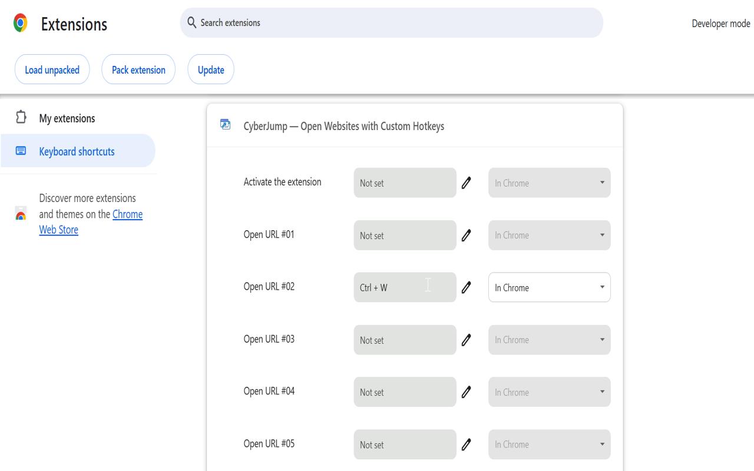Click the CyberJump extension icon
Image resolution: width=754 pixels, height=471 pixels.
225,124
